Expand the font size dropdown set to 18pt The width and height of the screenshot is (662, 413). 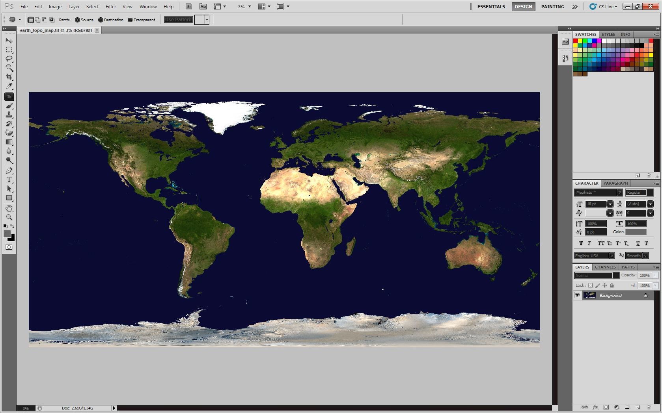610,204
